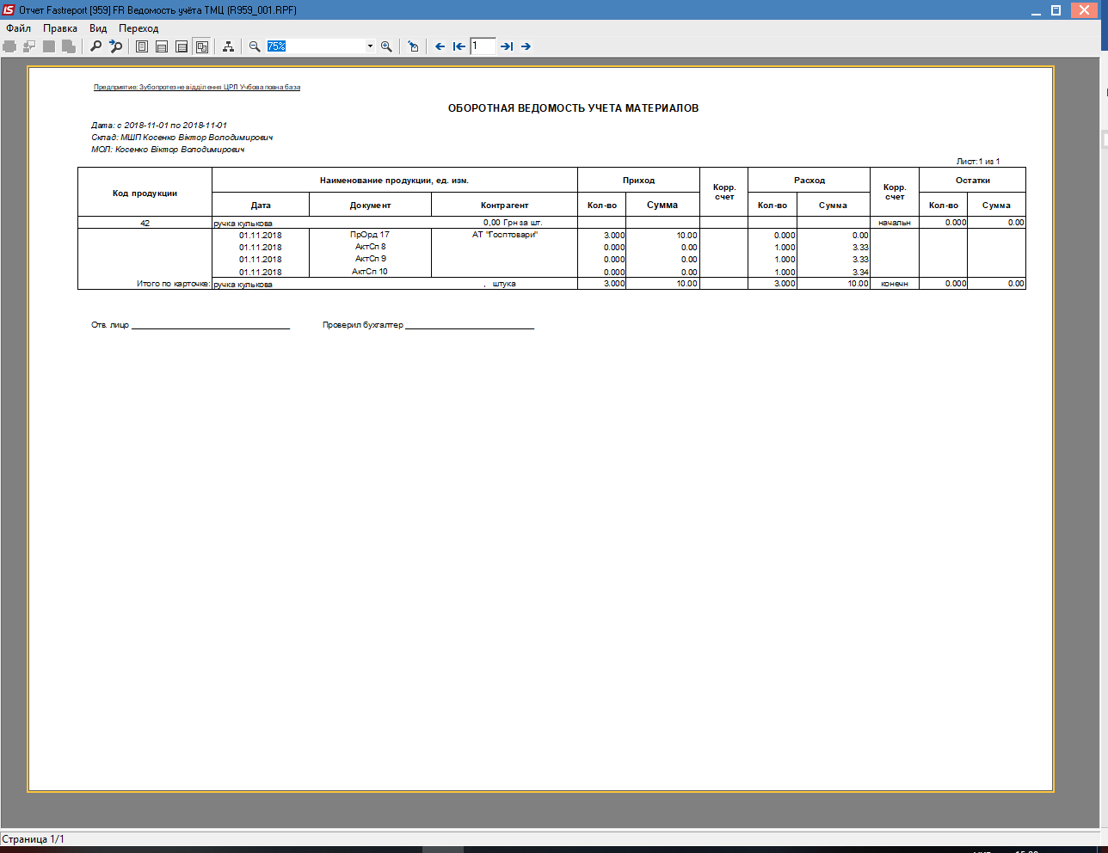Click the Find next magnifier with arrow
This screenshot has height=853, width=1108.
coord(116,46)
